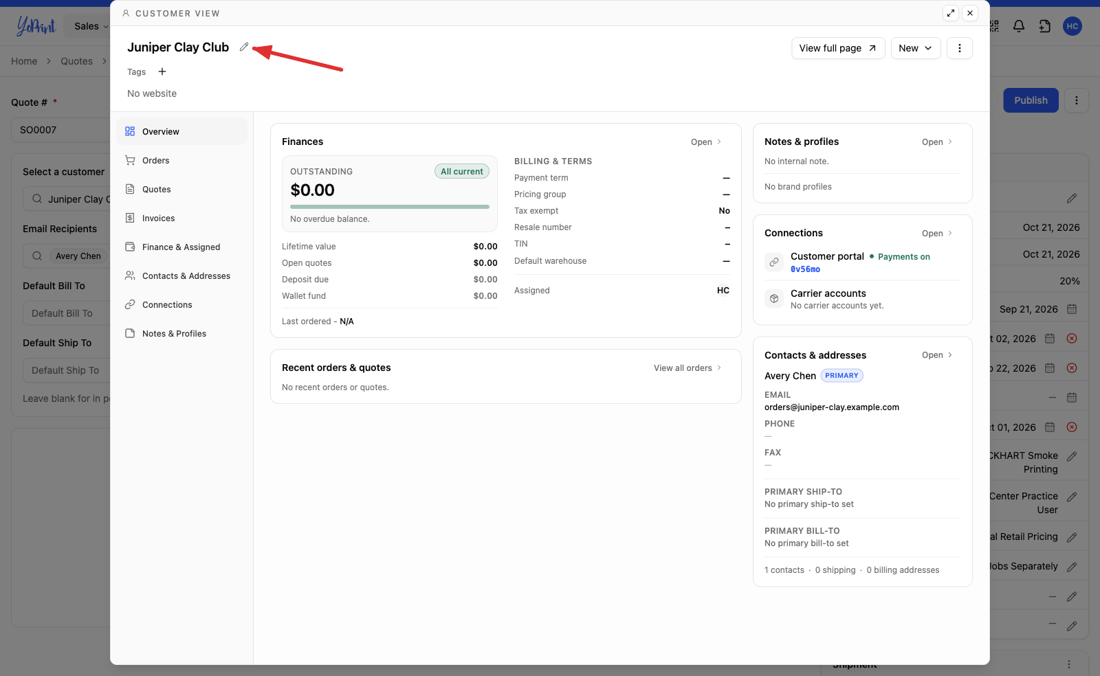Image resolution: width=1100 pixels, height=676 pixels.
Task: Expand the Sales menu in top bar
Action: click(x=91, y=26)
